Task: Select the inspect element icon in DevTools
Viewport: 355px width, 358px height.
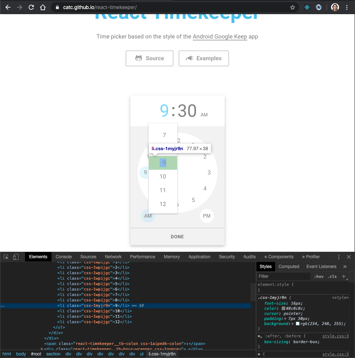Action: pos(5,256)
